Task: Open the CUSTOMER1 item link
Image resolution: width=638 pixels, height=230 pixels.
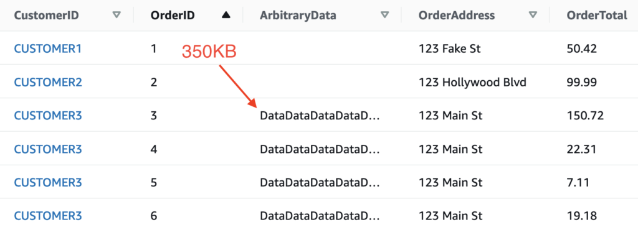Action: coord(47,48)
